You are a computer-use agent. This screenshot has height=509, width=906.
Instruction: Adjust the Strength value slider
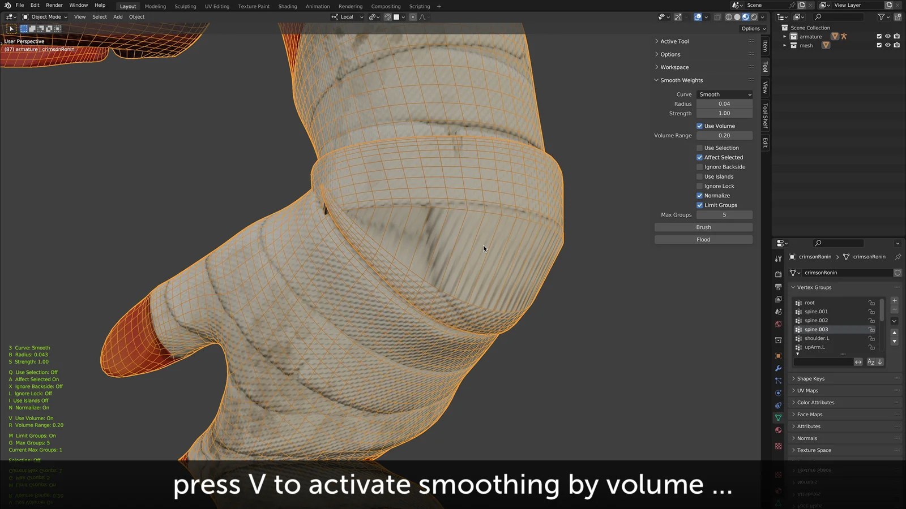click(x=724, y=113)
